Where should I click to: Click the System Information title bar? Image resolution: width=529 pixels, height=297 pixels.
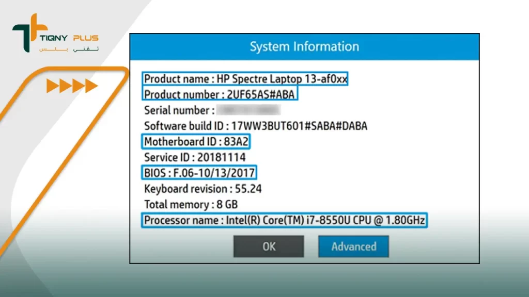pos(304,47)
